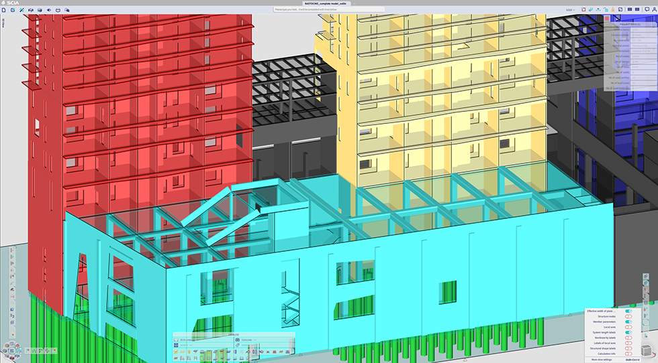This screenshot has width=658, height=363.
Task: Click the view cube in bottom-right corner
Action: click(x=645, y=350)
